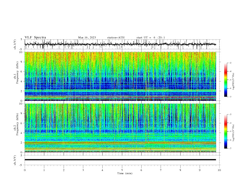Click the time axis tick label "3"
The image size is (247, 191).
coord(83,170)
